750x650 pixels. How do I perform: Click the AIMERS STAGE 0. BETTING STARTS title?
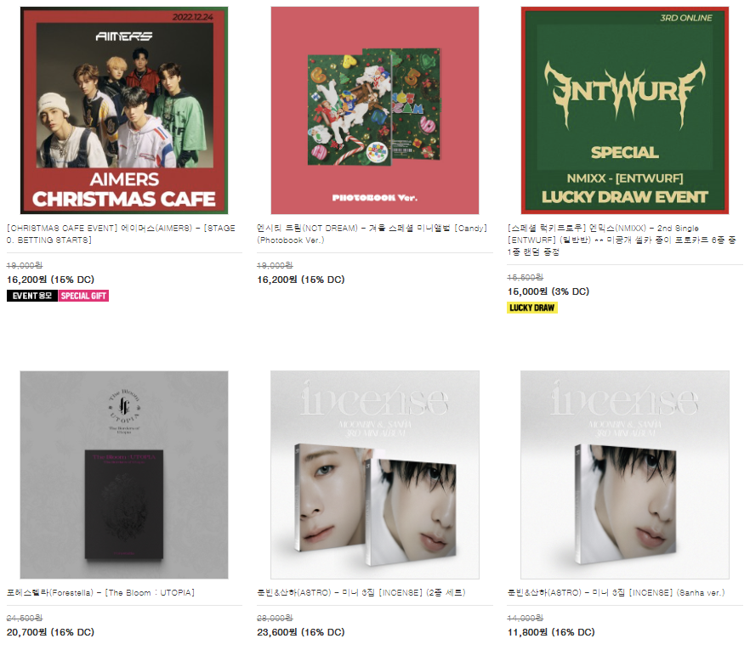121,235
